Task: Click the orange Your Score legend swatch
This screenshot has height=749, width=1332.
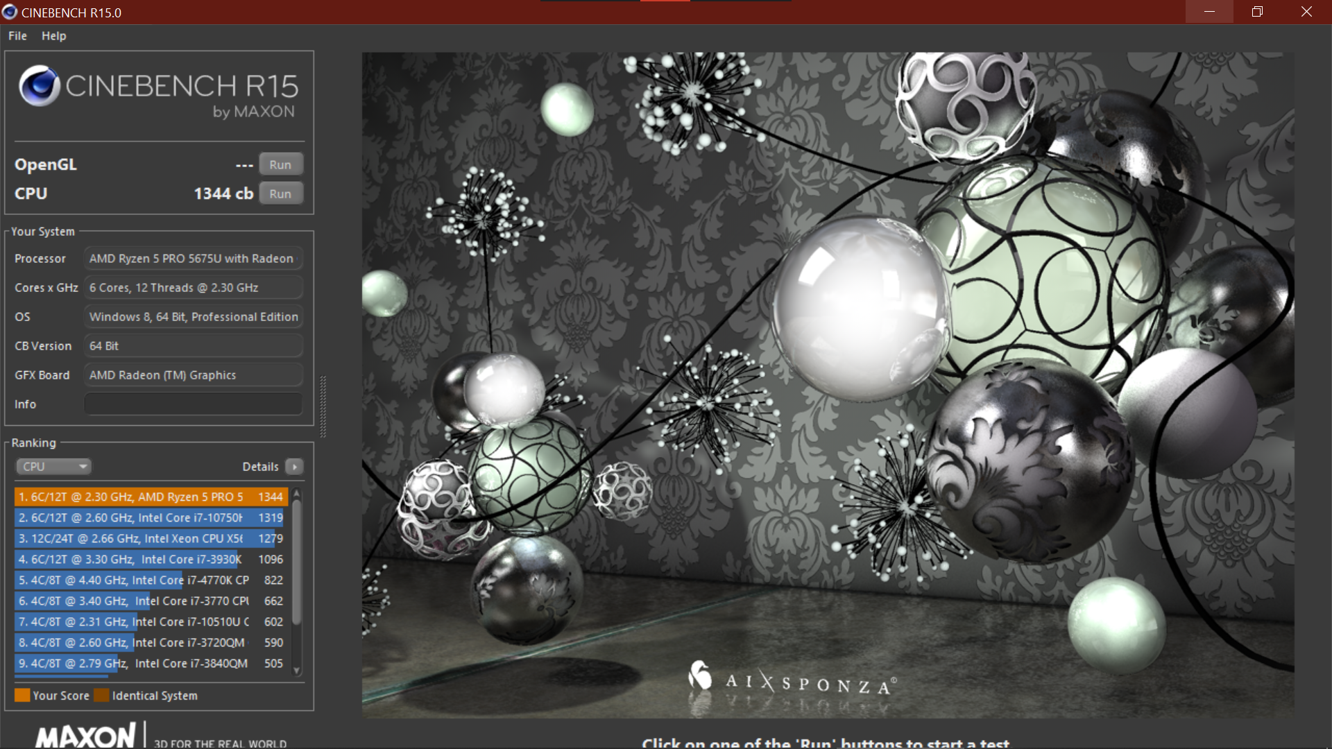Action: pos(22,696)
